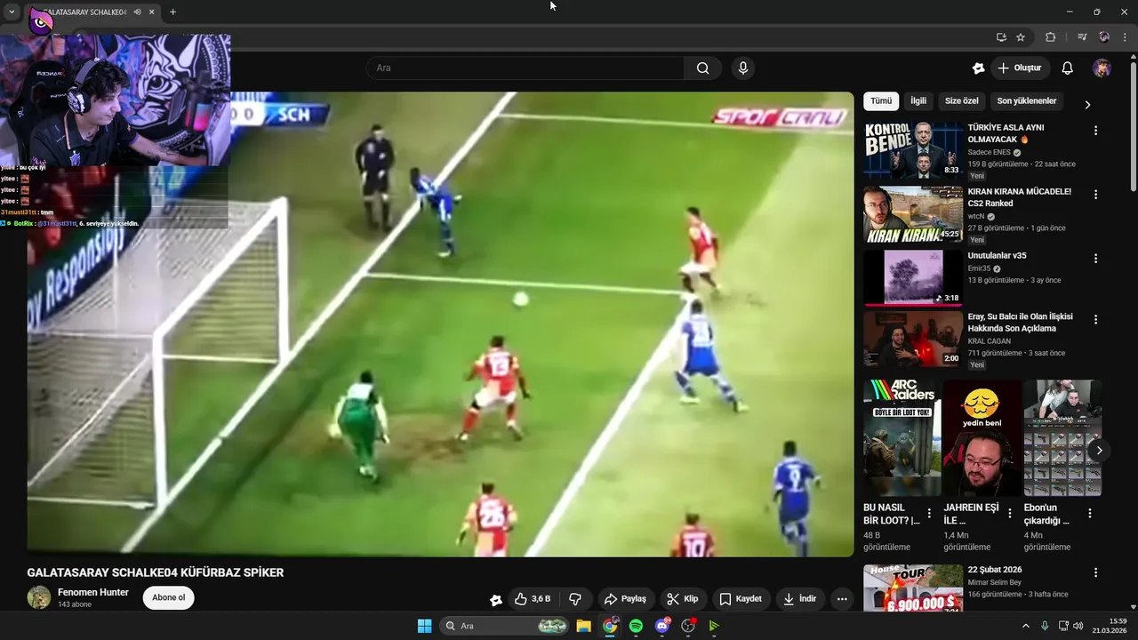Open Spotify from the taskbar
This screenshot has width=1138, height=640.
(x=636, y=626)
